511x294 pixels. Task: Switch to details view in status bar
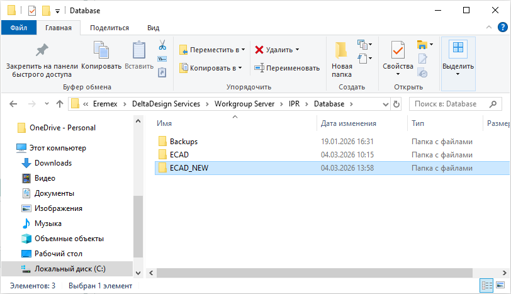pos(486,286)
